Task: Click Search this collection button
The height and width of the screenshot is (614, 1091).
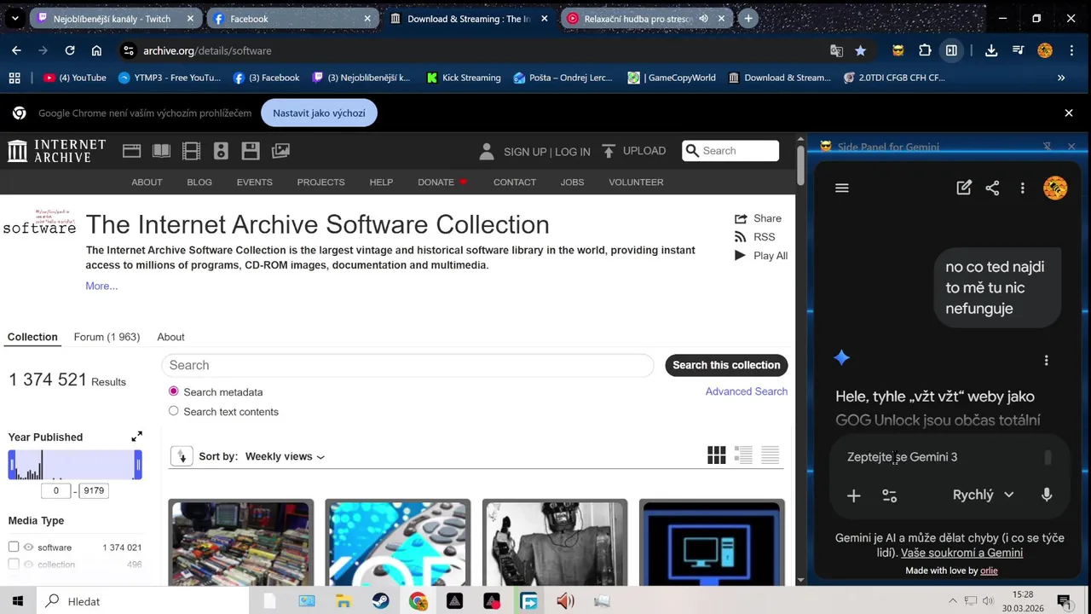Action: point(726,365)
